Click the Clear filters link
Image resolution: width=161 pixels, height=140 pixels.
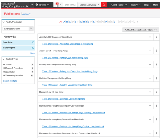(x=32, y=54)
